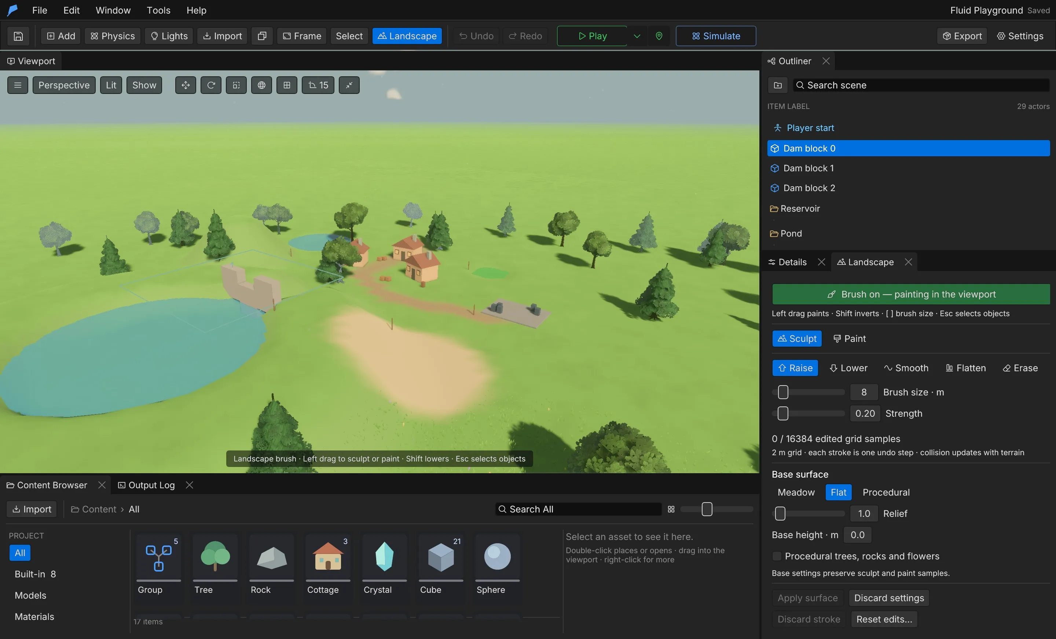Open the File menu
Image resolution: width=1056 pixels, height=639 pixels.
pyautogui.click(x=40, y=10)
